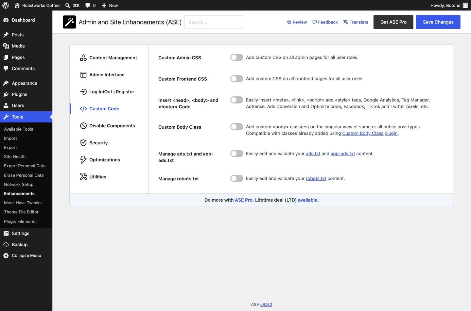Open the Disable Components tab
Image resolution: width=471 pixels, height=311 pixels.
(109, 126)
